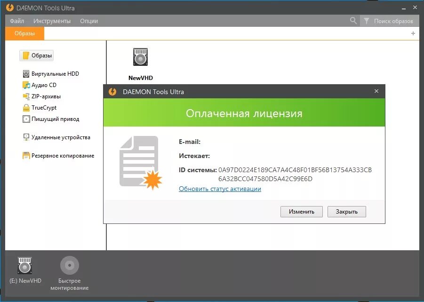
Task: Add a new tab with plus icon
Action: point(413,33)
